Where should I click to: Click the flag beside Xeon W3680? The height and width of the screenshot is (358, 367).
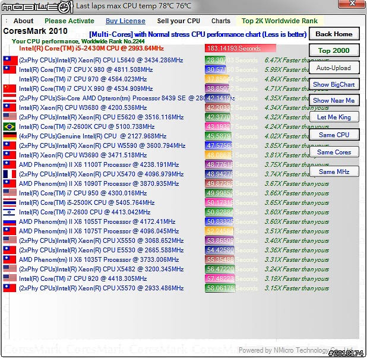point(10,107)
